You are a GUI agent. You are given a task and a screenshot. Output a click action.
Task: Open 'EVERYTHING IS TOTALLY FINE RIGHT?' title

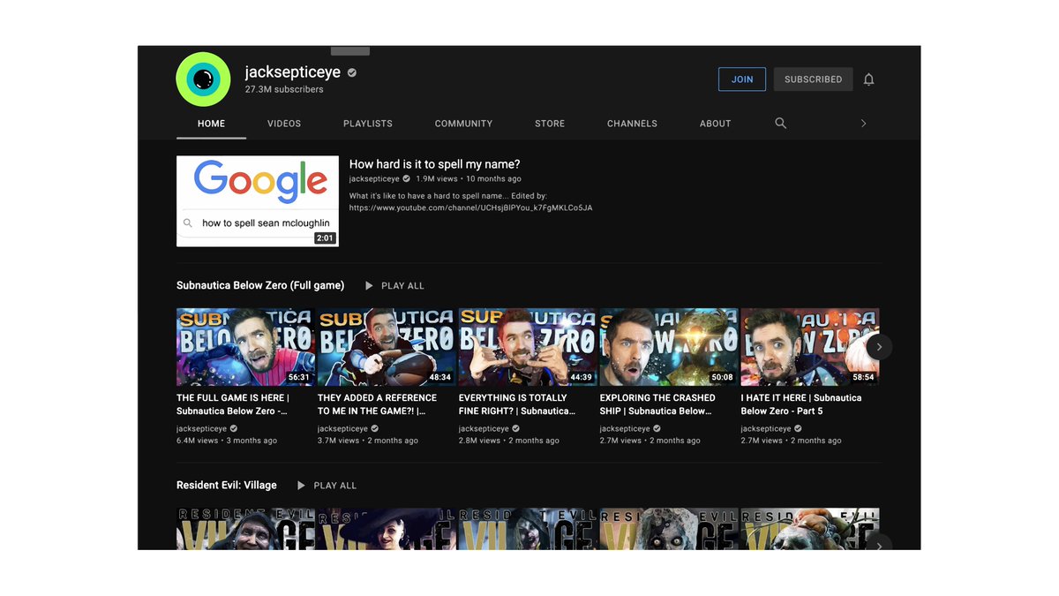(x=517, y=404)
